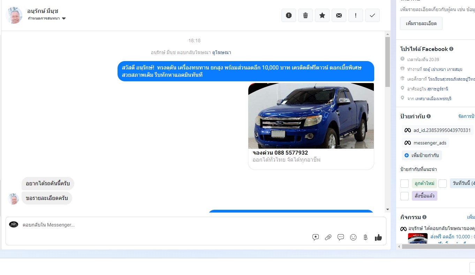Screen dimensions: 475x275
Task: Click เพิ่มป้ายกำกับ to add a label
Action: click(422, 155)
